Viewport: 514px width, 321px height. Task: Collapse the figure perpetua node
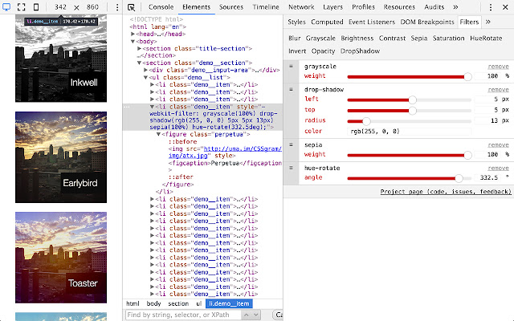[158, 134]
